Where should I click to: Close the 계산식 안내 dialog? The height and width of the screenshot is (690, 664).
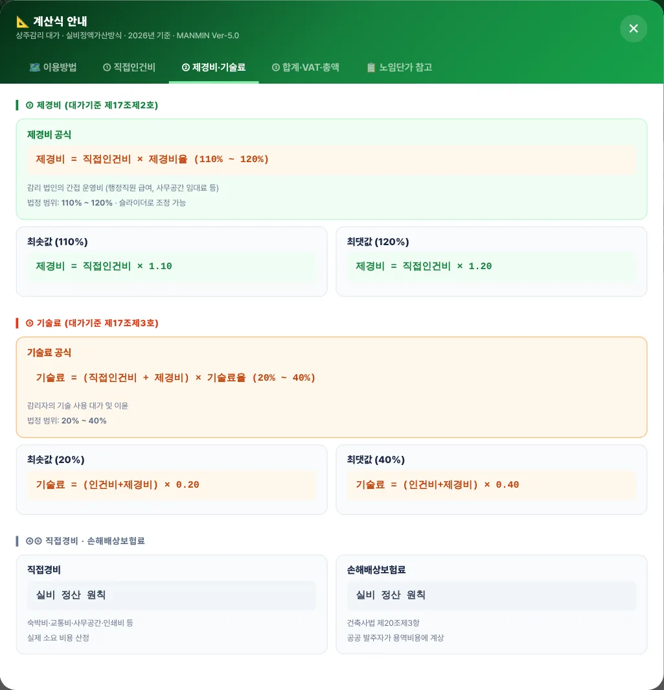point(634,29)
